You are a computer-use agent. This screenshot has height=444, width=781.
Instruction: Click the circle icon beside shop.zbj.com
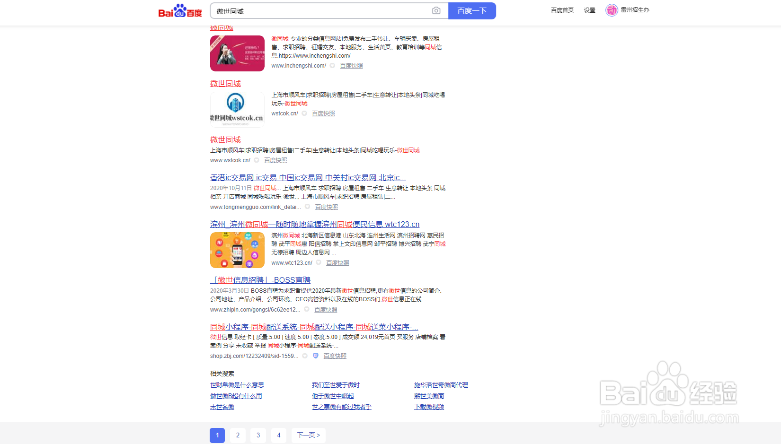click(305, 356)
